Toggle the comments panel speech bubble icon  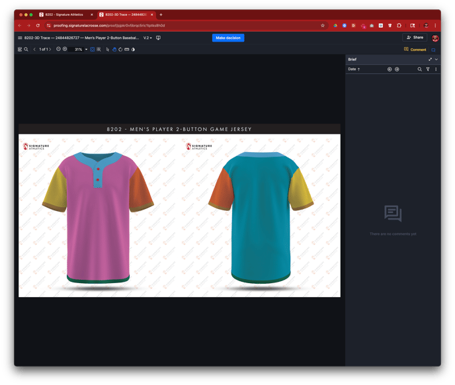pos(434,50)
